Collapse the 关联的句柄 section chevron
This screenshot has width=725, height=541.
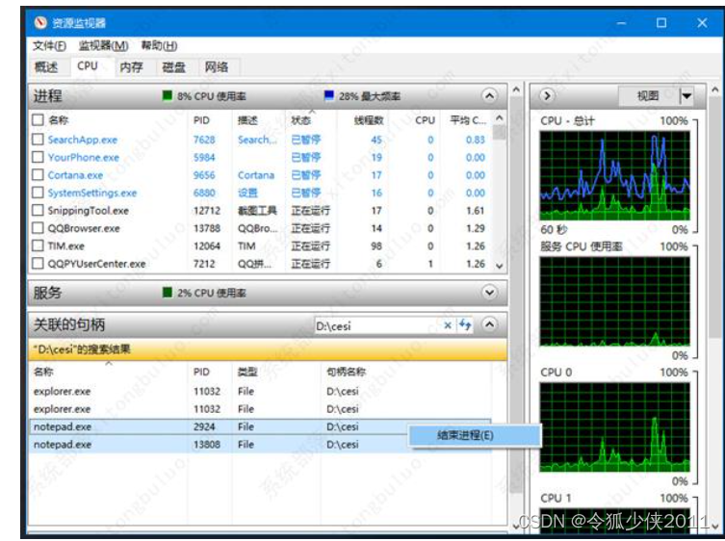coord(489,324)
